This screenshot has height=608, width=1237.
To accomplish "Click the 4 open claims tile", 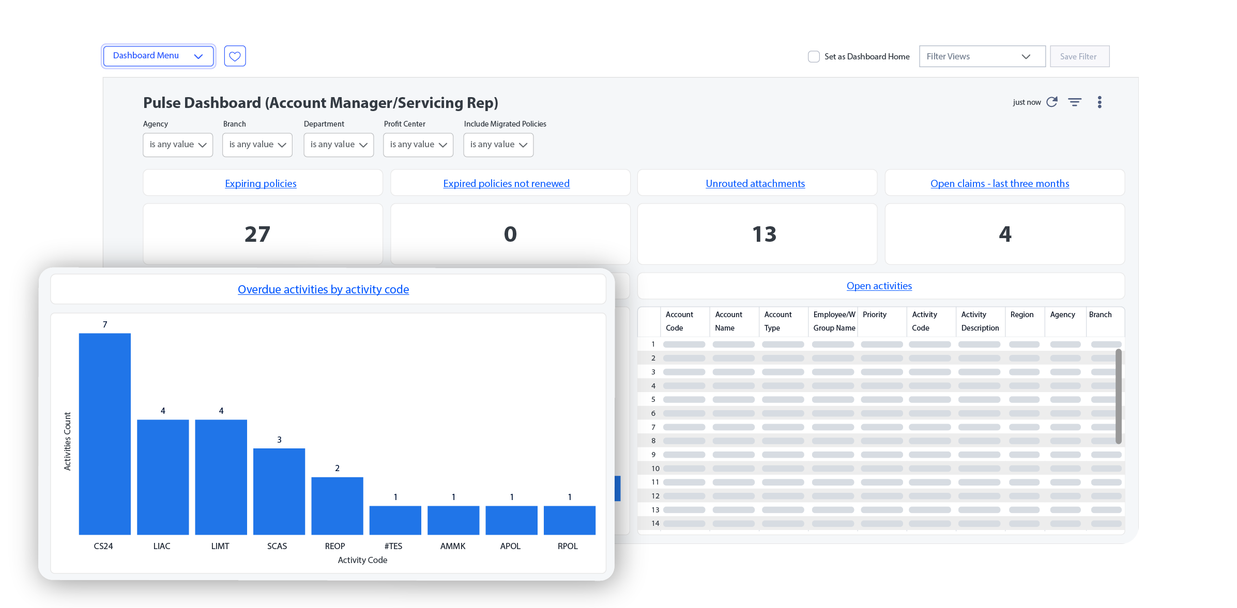I will [x=1004, y=234].
